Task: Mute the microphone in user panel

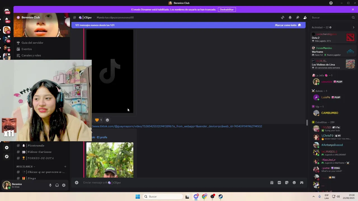Action: coord(50,185)
